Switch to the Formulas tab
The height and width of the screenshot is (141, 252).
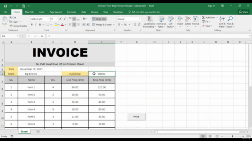point(72,12)
